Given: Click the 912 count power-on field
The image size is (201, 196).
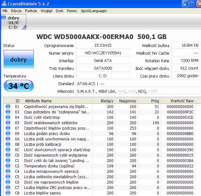Looking at the screenshot, I should click(x=185, y=68).
